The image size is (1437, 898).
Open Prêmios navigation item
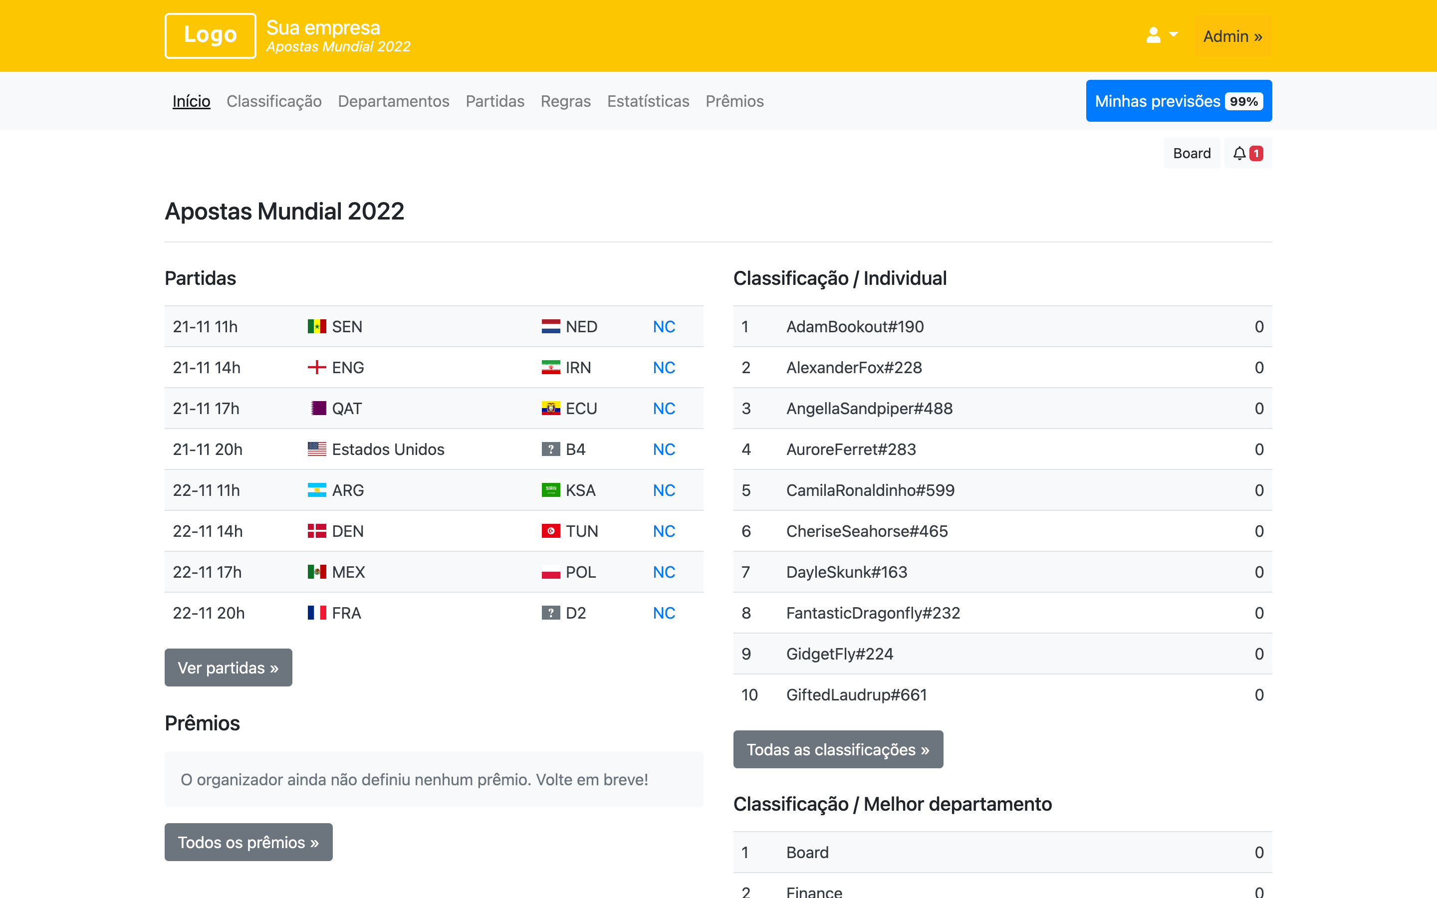(x=734, y=101)
